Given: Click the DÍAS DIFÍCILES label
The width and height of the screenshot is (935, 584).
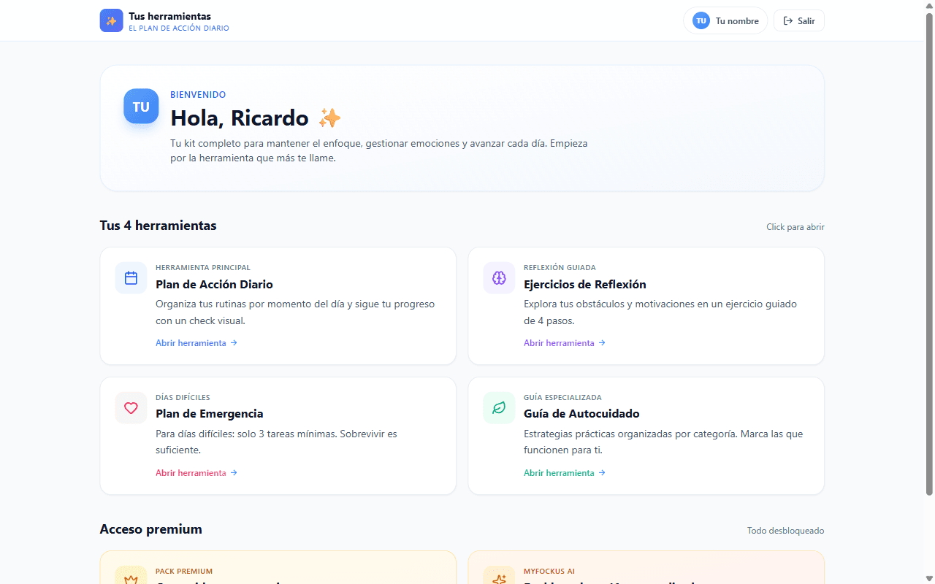Looking at the screenshot, I should (183, 398).
